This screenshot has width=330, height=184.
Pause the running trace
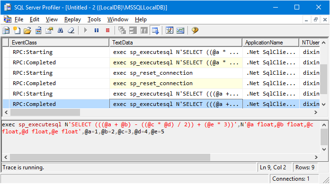pyautogui.click(x=97, y=30)
